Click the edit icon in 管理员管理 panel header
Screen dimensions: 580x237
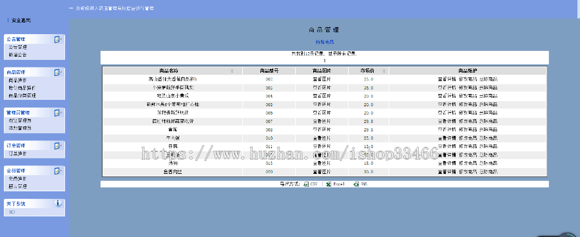58,113
